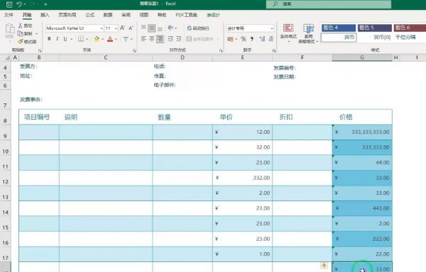This screenshot has width=426, height=272.
Task: Cut selection with the scissors icon
Action: [x=21, y=25]
